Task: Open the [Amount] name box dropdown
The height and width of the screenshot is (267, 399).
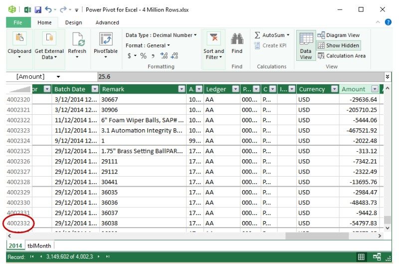Action: (x=58, y=77)
